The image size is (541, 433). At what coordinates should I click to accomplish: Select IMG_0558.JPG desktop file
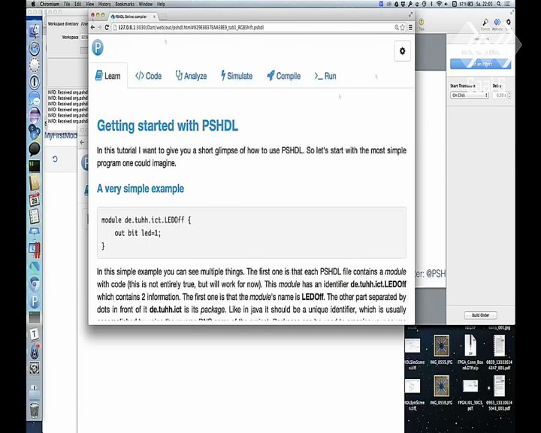441,390
